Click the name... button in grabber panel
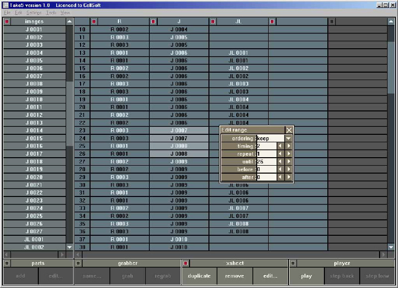Image resolution: width=398 pixels, height=288 pixels. click(x=92, y=276)
